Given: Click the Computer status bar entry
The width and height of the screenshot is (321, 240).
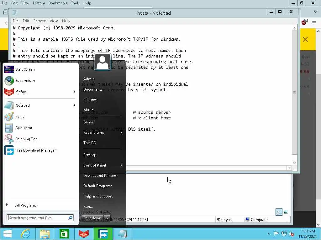Looking at the screenshot, I should pos(256,220).
